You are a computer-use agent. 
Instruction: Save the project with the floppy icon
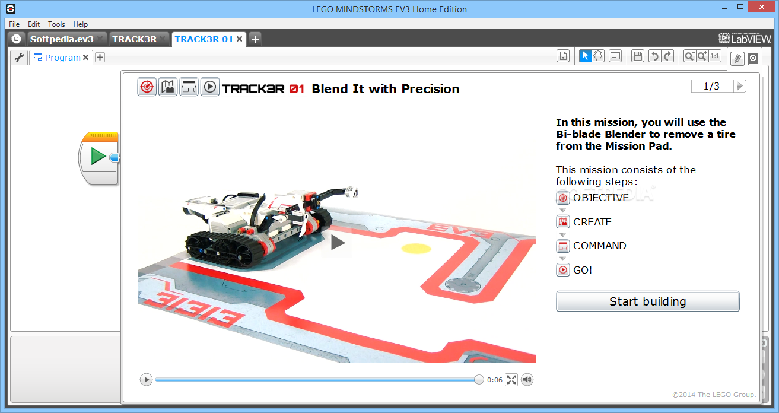(x=638, y=56)
